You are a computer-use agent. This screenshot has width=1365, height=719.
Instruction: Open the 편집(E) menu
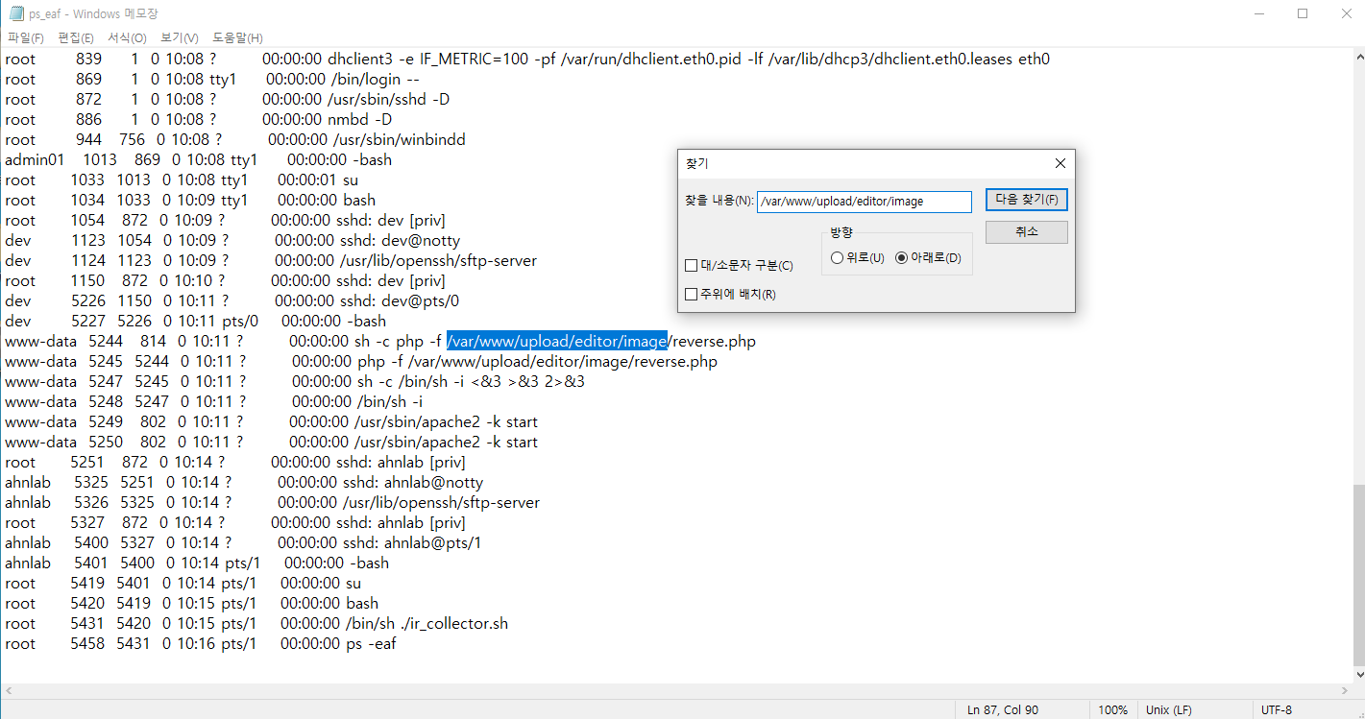[x=76, y=37]
